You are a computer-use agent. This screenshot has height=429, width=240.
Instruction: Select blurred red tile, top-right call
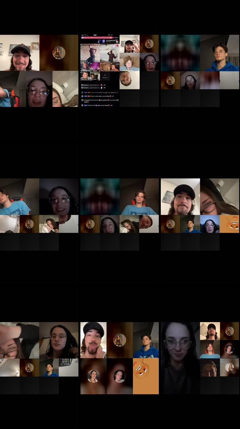pos(210,80)
